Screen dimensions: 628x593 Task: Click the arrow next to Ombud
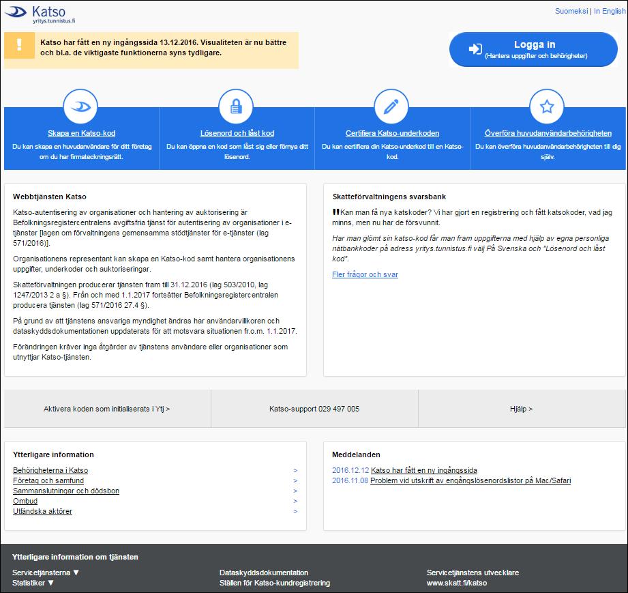[295, 501]
